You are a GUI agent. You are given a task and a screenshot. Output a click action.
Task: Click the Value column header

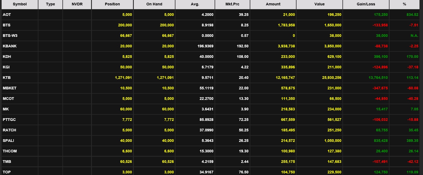pyautogui.click(x=319, y=4)
